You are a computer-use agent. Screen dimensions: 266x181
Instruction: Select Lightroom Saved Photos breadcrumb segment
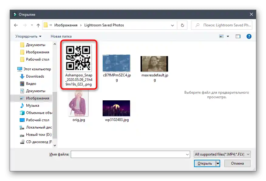pyautogui.click(x=104, y=25)
